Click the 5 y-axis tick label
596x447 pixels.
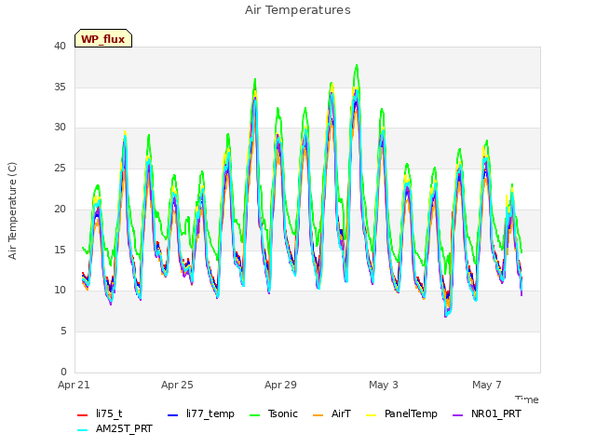point(63,332)
